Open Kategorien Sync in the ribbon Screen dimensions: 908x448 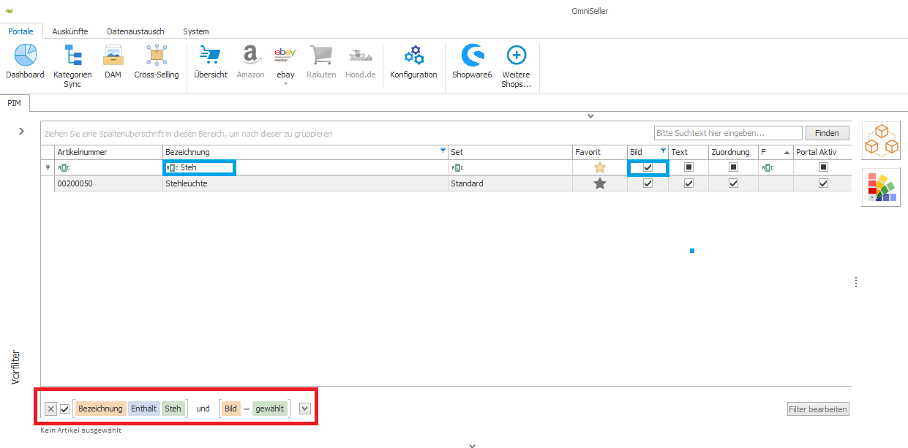72,56
